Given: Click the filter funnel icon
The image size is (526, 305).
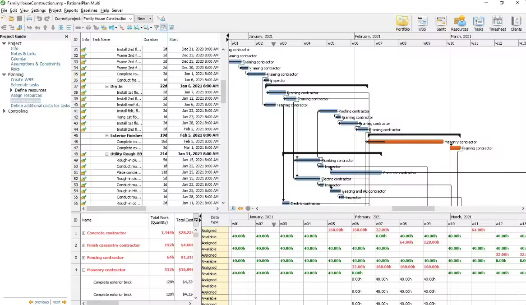Looking at the screenshot, I should (x=156, y=28).
